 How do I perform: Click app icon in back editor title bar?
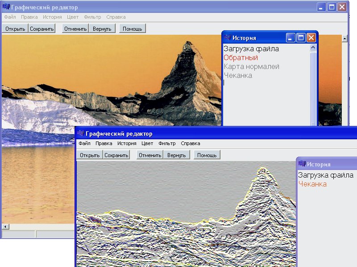click(x=6, y=7)
